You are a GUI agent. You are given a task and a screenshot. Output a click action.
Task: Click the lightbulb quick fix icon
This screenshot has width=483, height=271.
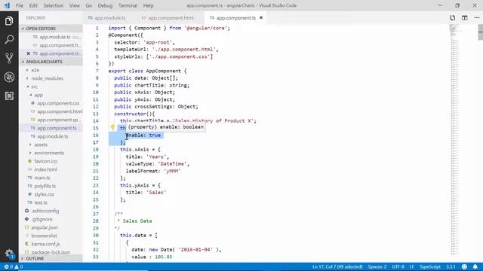(112, 127)
